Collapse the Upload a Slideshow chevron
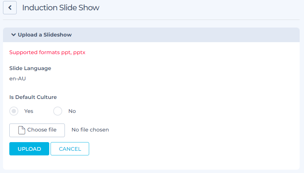 [13, 35]
